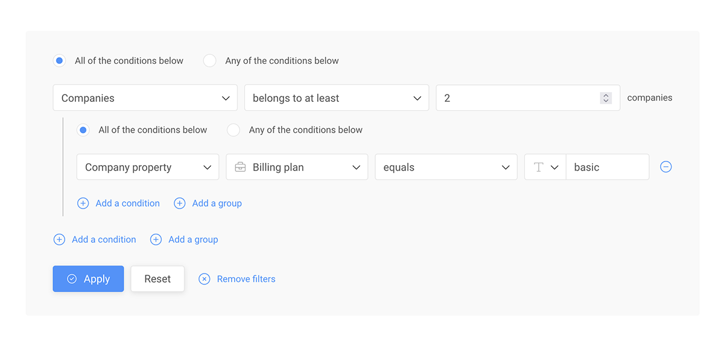Click the Reset button

pos(157,279)
